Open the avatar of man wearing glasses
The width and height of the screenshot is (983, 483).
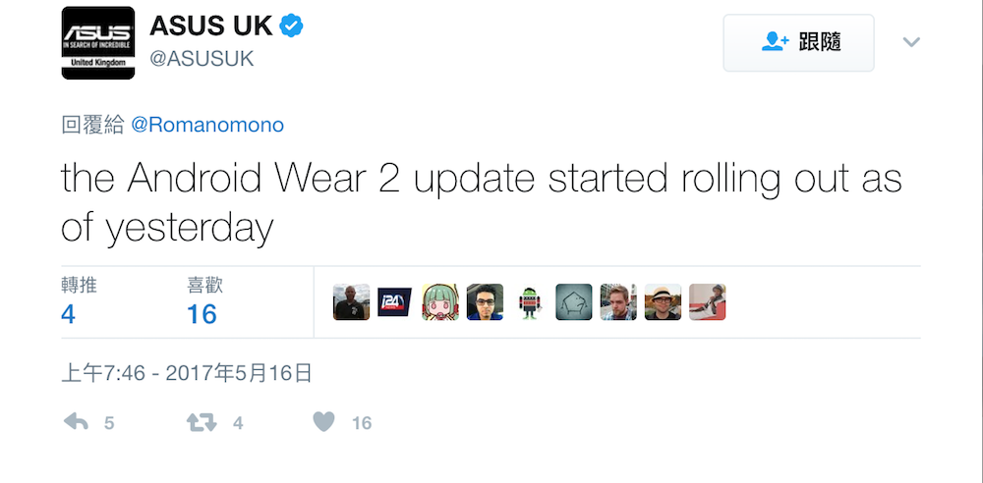[485, 302]
